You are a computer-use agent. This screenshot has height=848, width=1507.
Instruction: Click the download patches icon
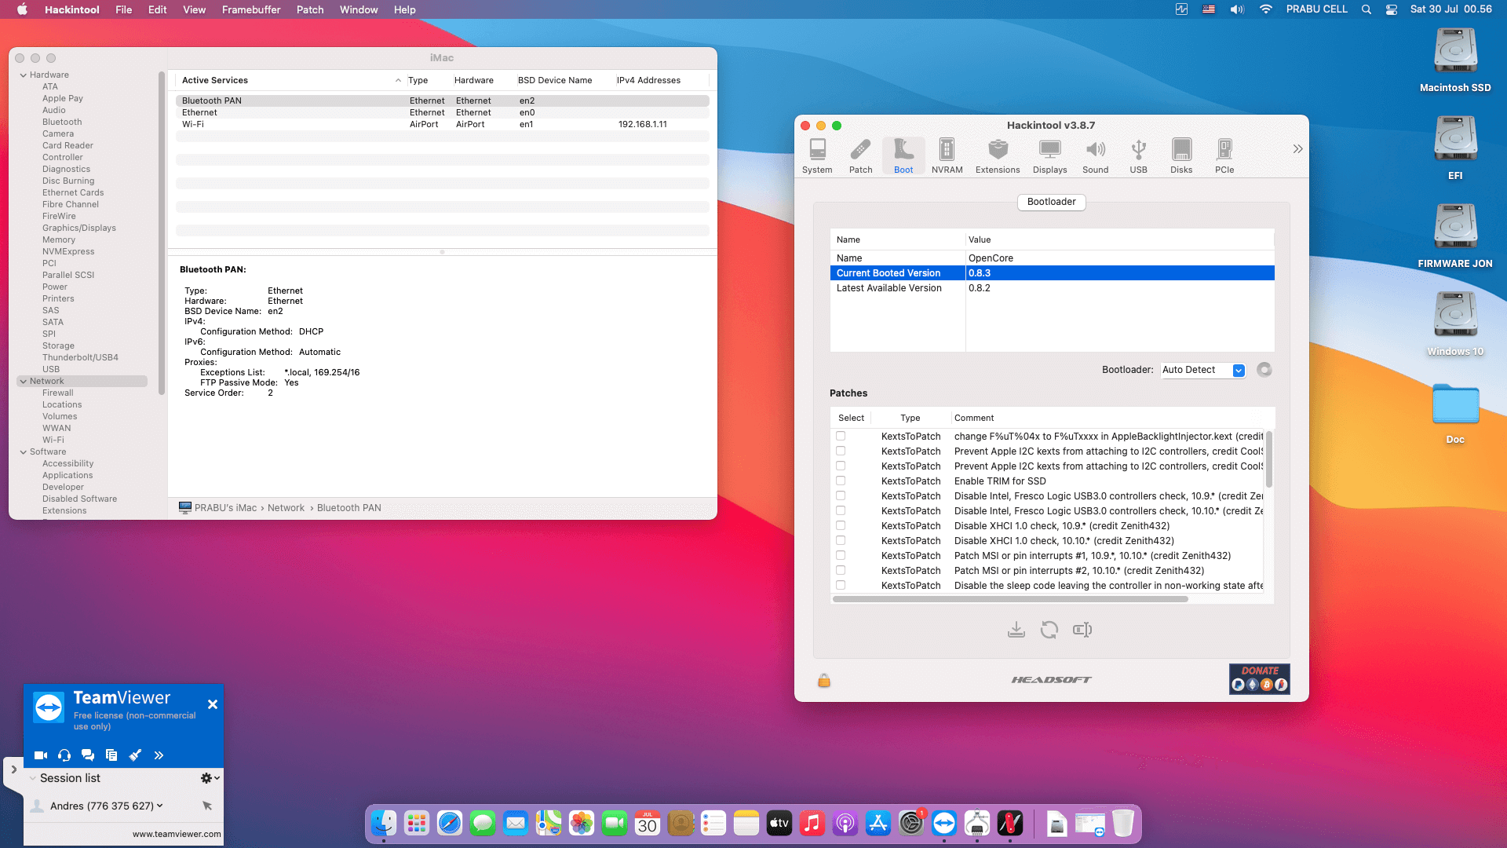[1016, 630]
